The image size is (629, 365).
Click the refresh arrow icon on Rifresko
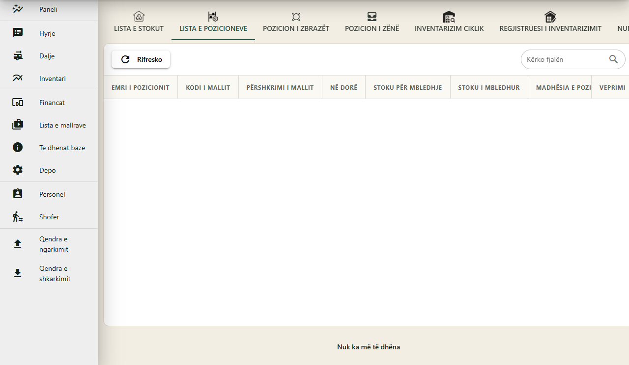pos(125,59)
